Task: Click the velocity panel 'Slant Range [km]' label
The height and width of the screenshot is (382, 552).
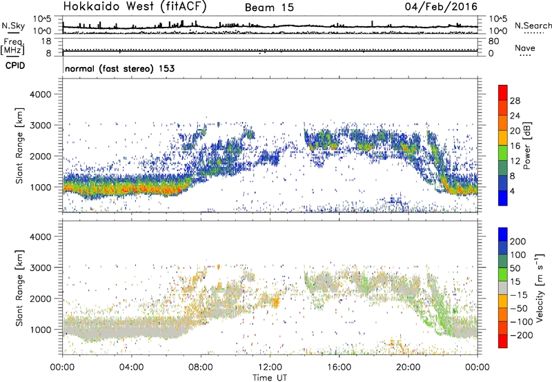Action: tap(19, 288)
